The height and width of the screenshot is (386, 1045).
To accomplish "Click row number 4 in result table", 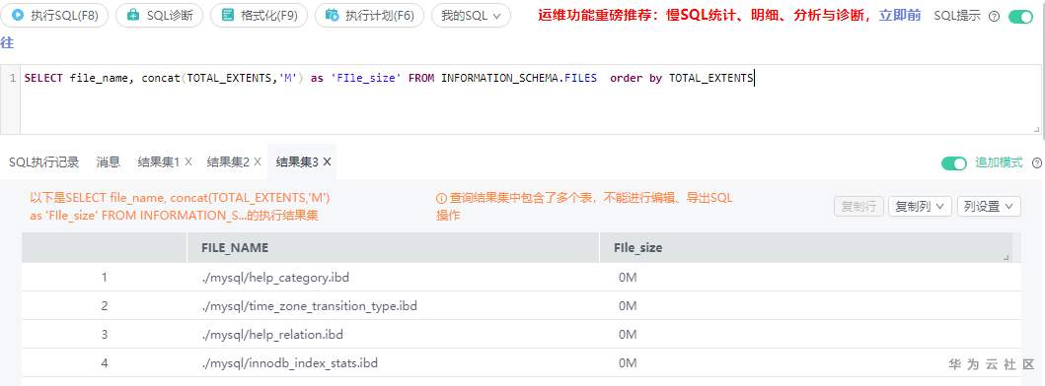I will point(105,363).
